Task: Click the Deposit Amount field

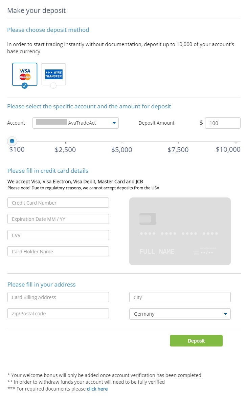Action: pos(223,123)
